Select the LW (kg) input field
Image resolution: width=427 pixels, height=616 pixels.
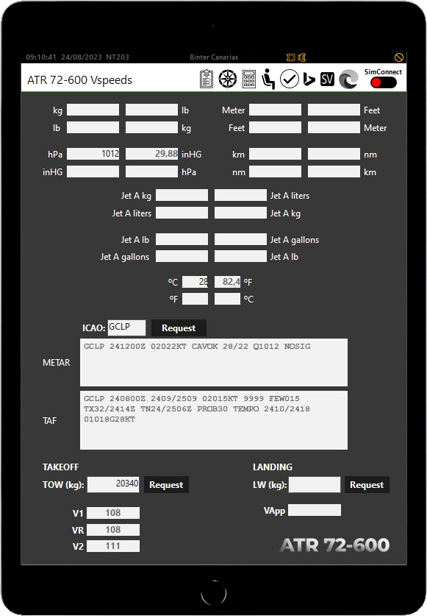click(x=315, y=485)
